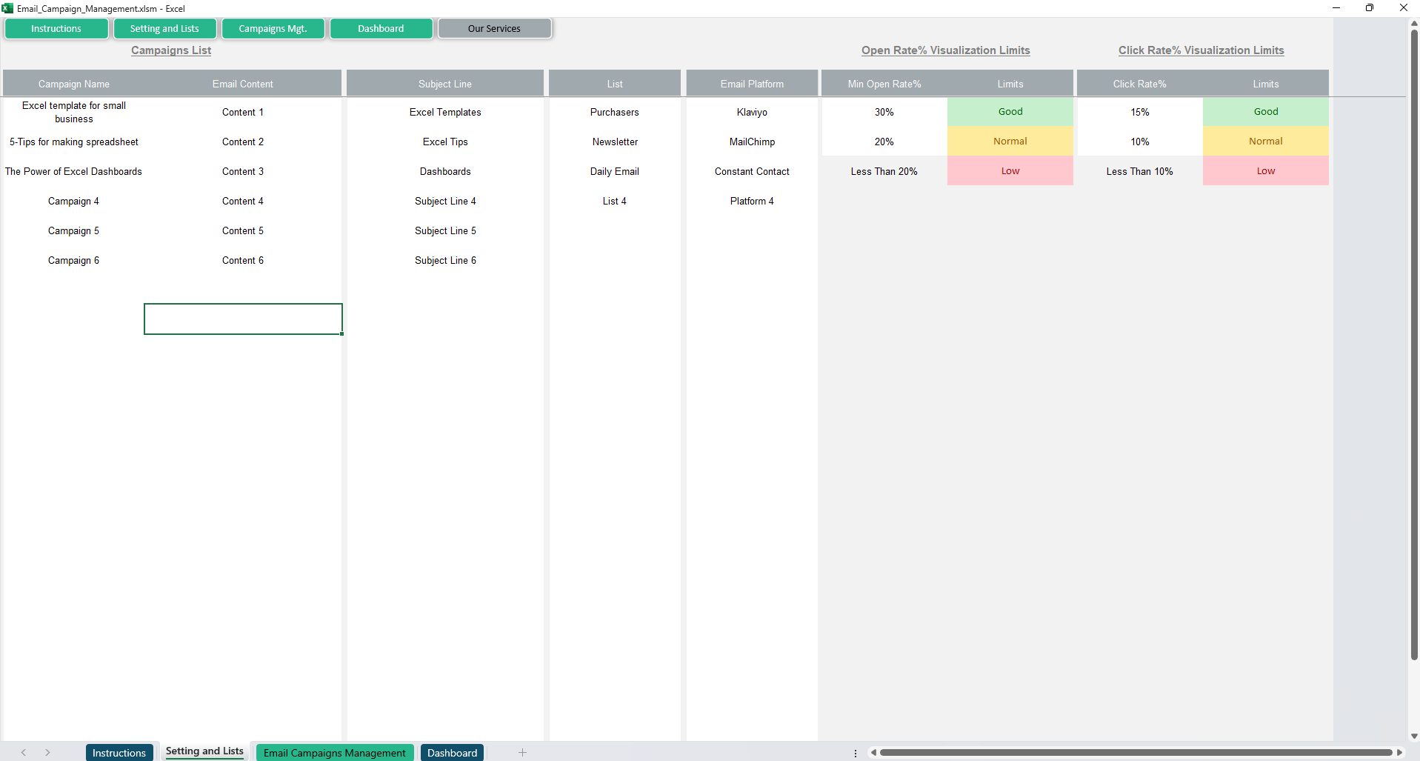Viewport: 1420px width, 761px height.
Task: Go to Campaigns Mgt. using top button
Action: pos(273,29)
